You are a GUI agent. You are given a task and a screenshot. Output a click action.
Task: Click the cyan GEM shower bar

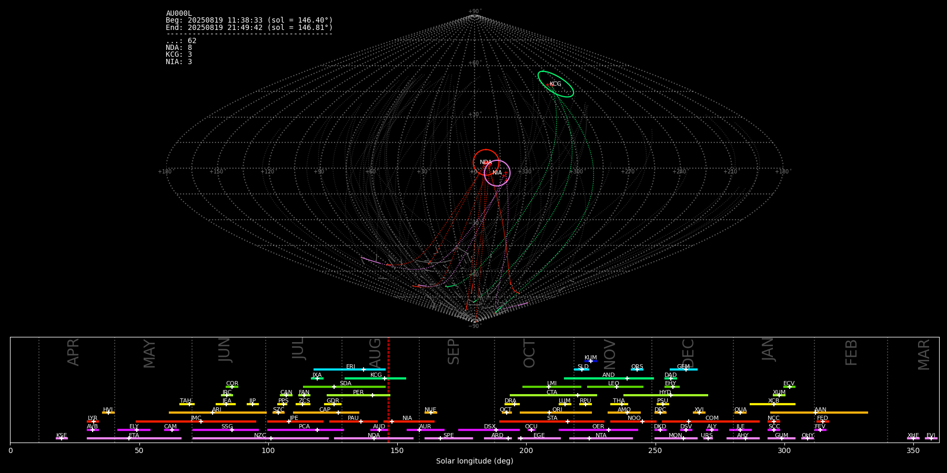(683, 369)
